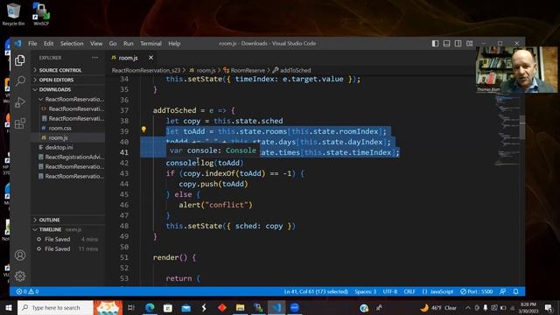The width and height of the screenshot is (560, 315).
Task: Change CRLF end of line sequence
Action: [409, 291]
